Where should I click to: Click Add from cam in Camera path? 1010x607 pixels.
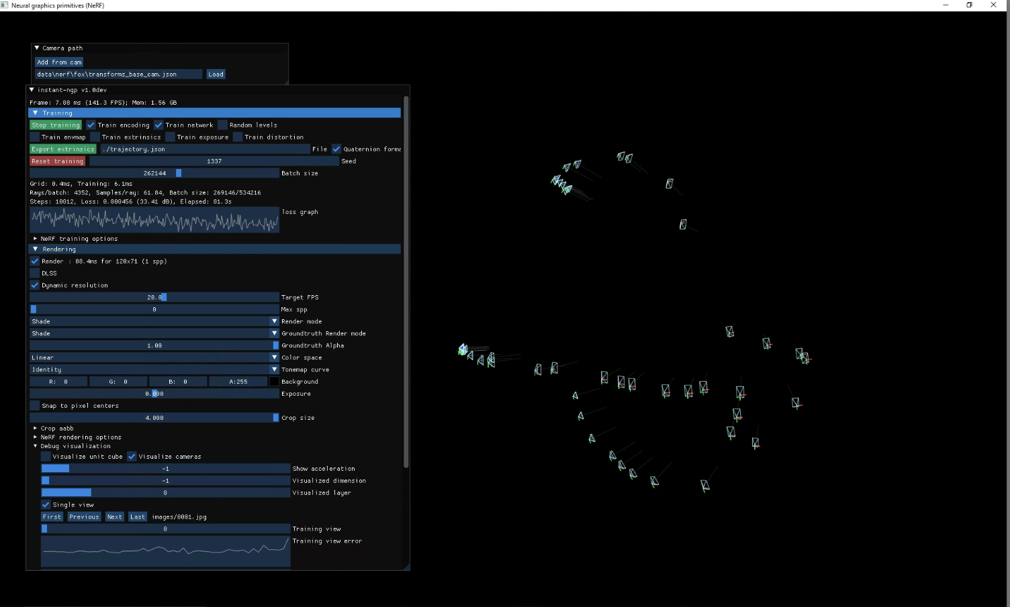click(59, 62)
